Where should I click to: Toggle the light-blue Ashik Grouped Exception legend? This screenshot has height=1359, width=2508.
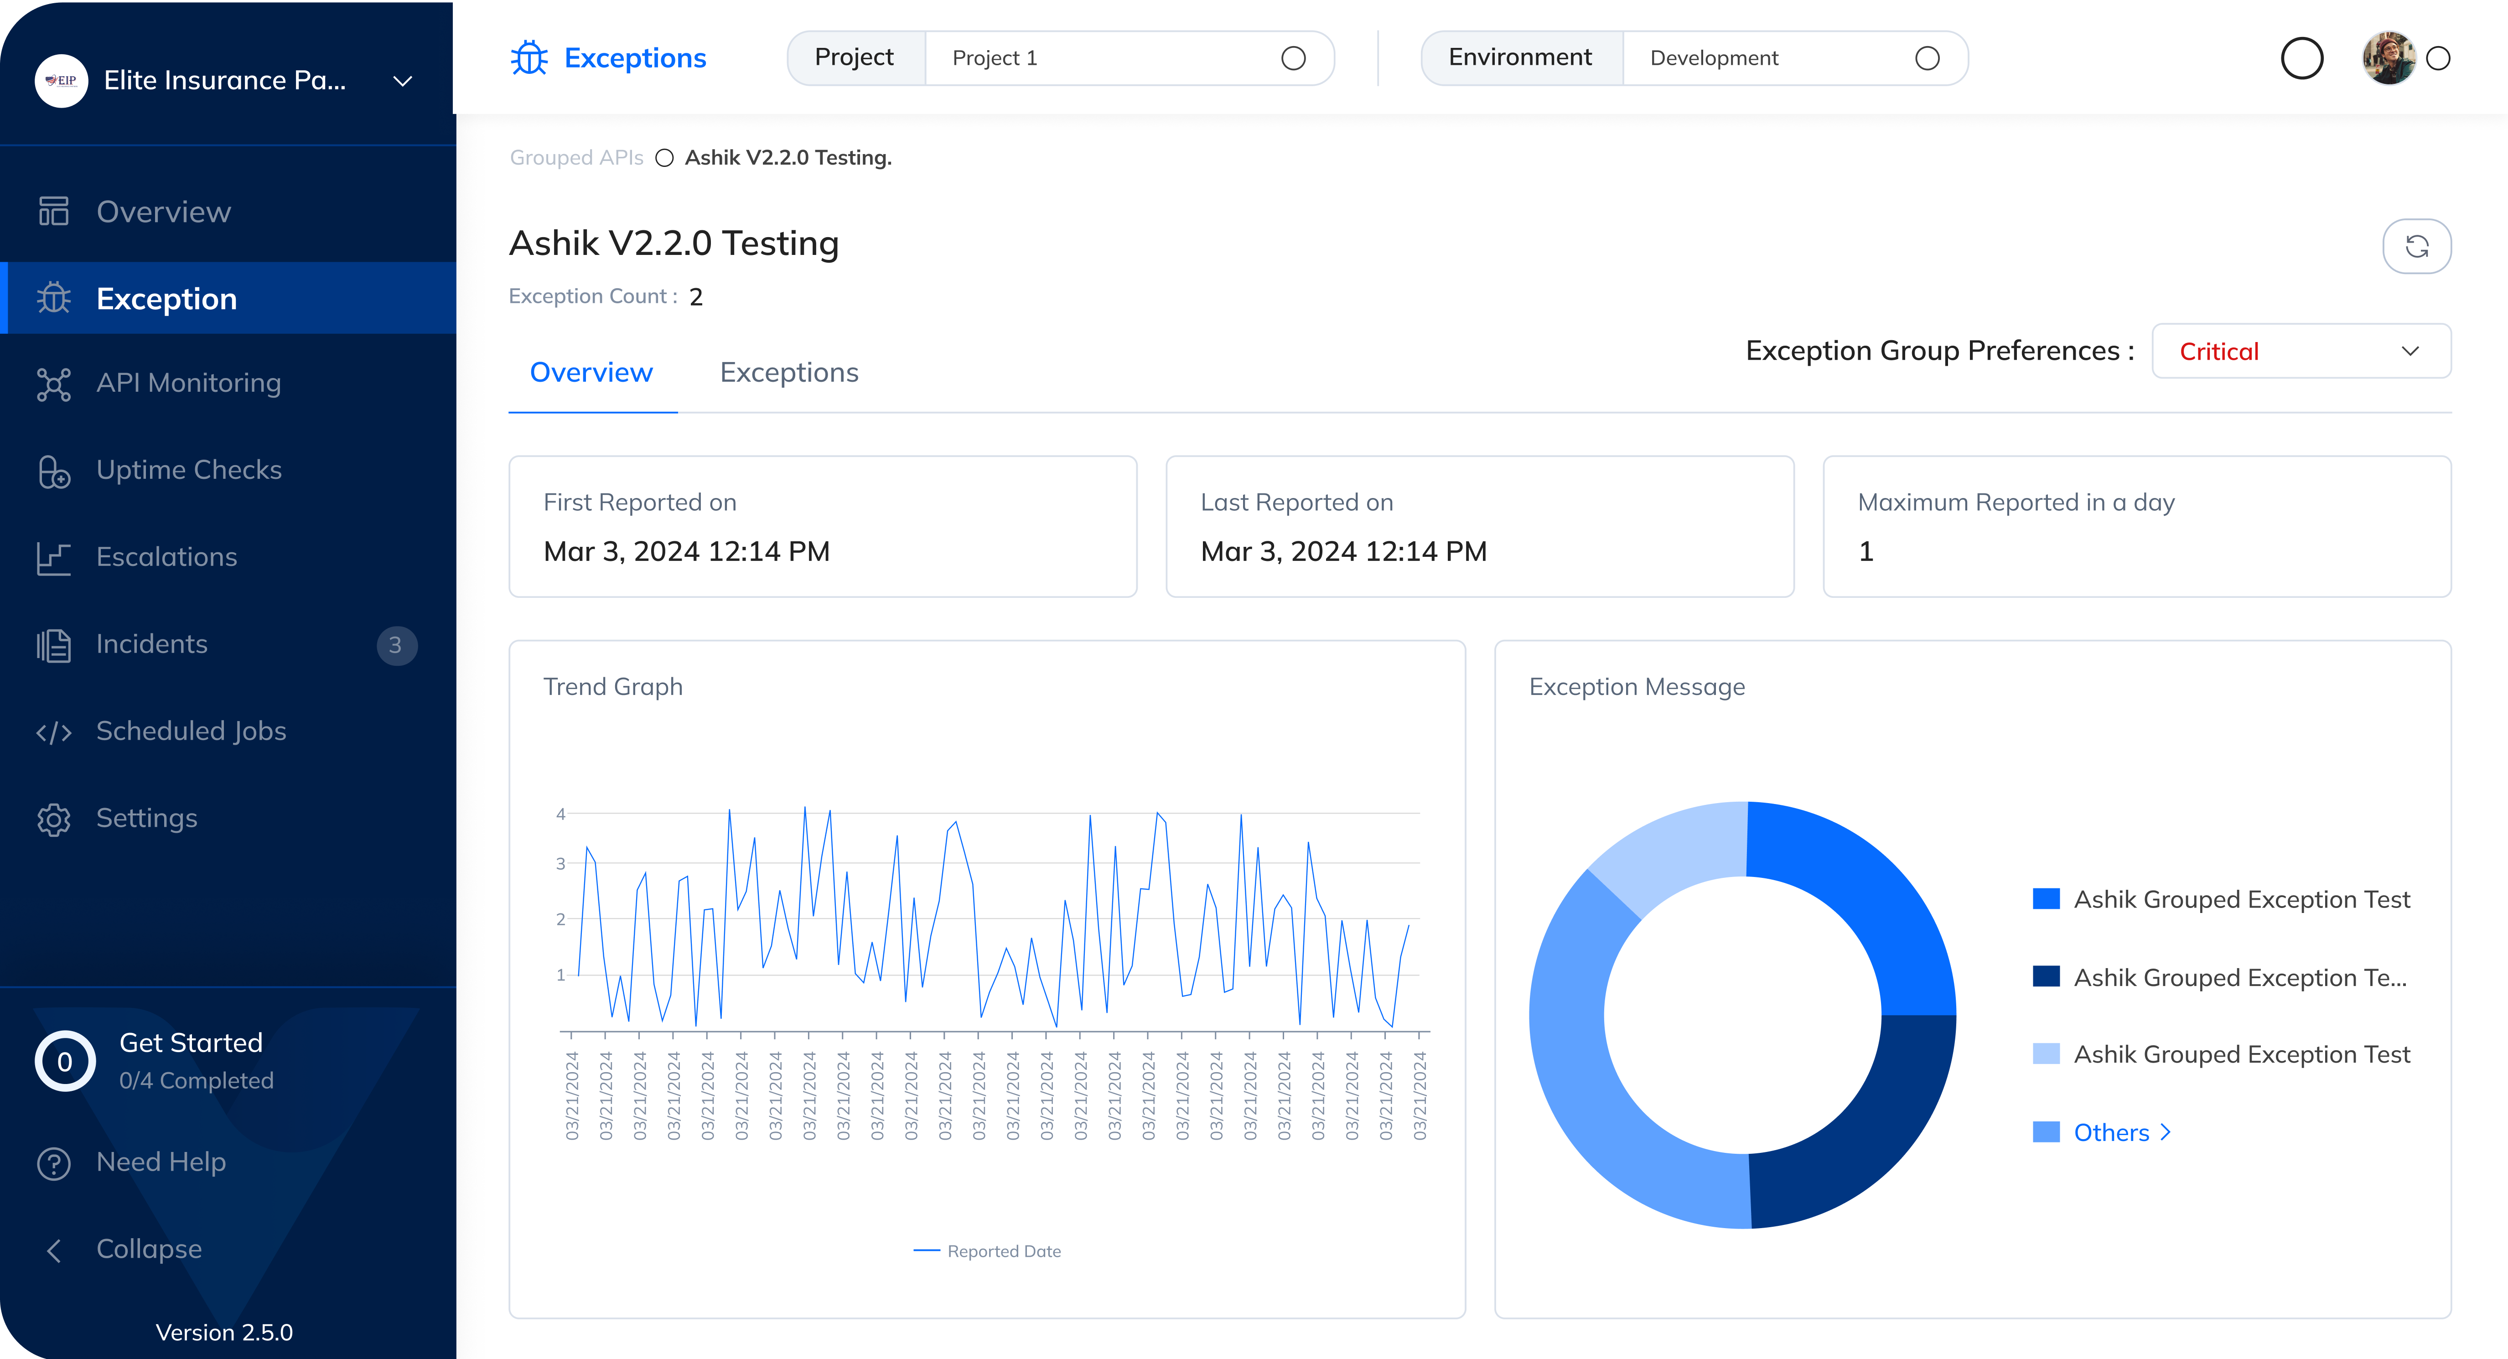pos(2046,1054)
